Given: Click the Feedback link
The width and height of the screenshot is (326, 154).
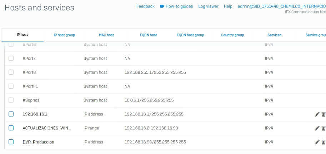Looking at the screenshot, I should [145, 6].
